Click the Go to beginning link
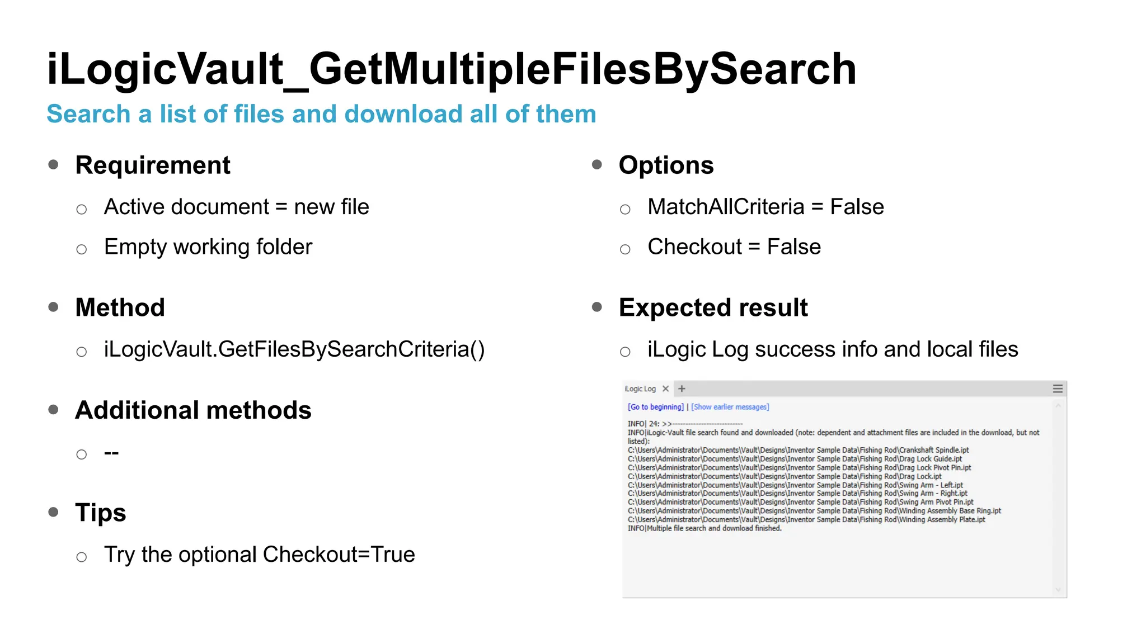Viewport: 1146px width, 644px height. [x=655, y=407]
